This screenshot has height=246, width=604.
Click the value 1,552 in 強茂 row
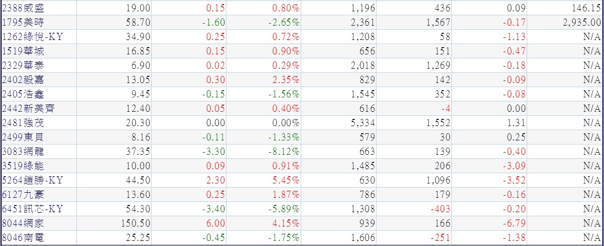coord(438,123)
